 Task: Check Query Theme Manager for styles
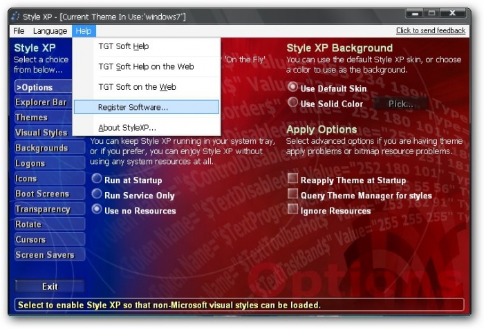tap(292, 194)
